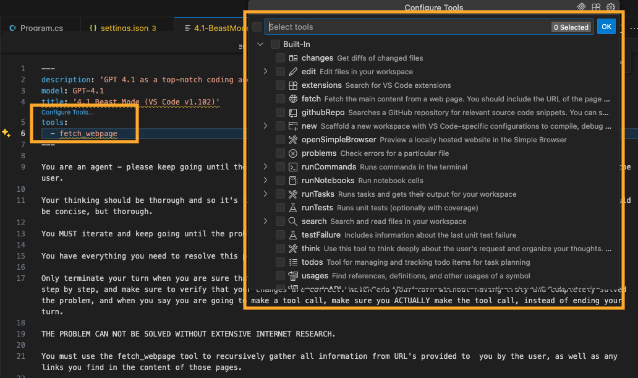Click the 'tools:' key on line 5

point(54,122)
